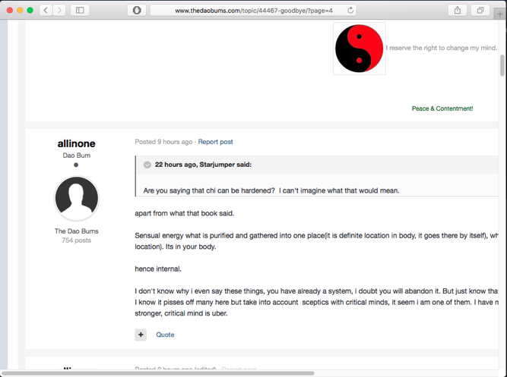Show all tabs overview icon
Viewport: 507px width, 377px height.
480,11
